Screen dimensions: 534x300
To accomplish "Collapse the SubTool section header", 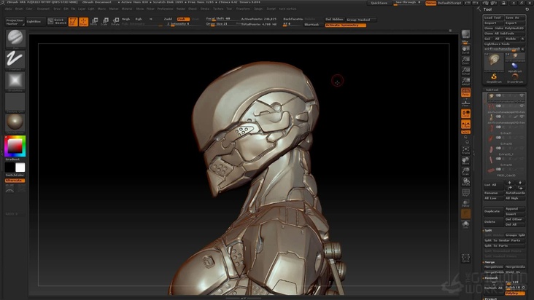I will 492,90.
